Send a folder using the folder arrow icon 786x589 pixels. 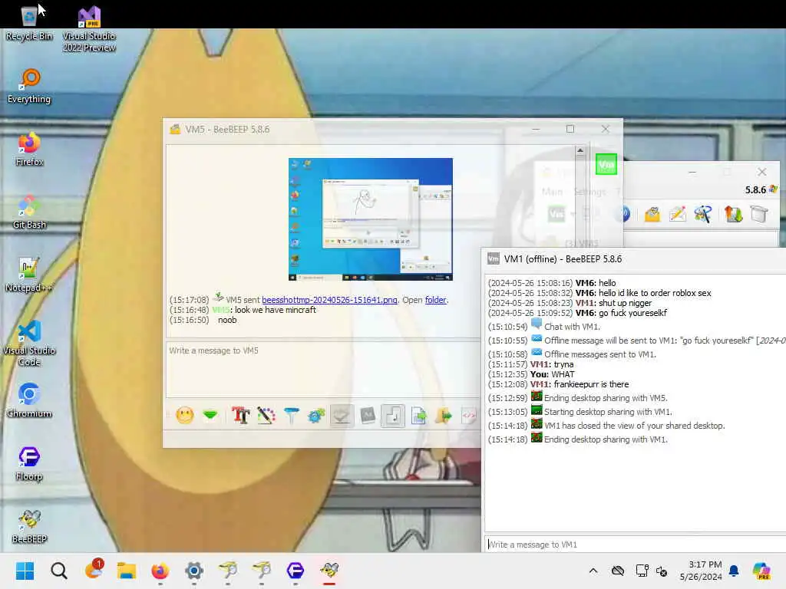click(x=443, y=415)
